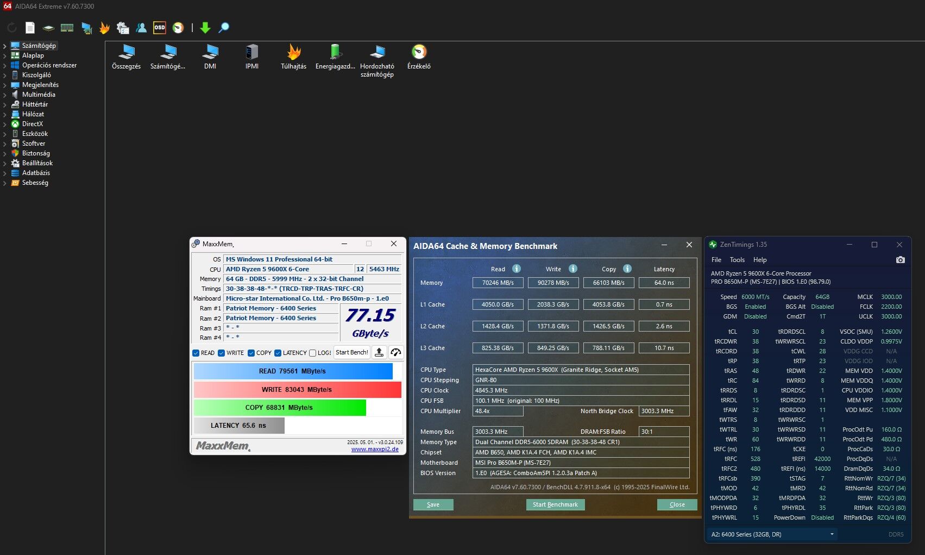Click the Memory Latency 64.0 ns field
925x555 pixels.
click(x=664, y=283)
